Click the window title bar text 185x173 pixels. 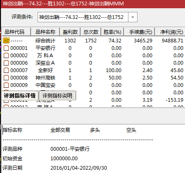click(63, 4)
